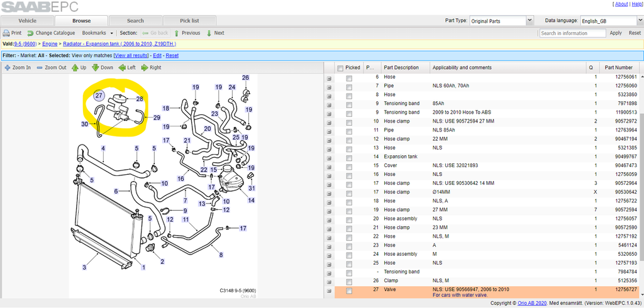
Task: Click the search Reset button
Action: [x=635, y=33]
